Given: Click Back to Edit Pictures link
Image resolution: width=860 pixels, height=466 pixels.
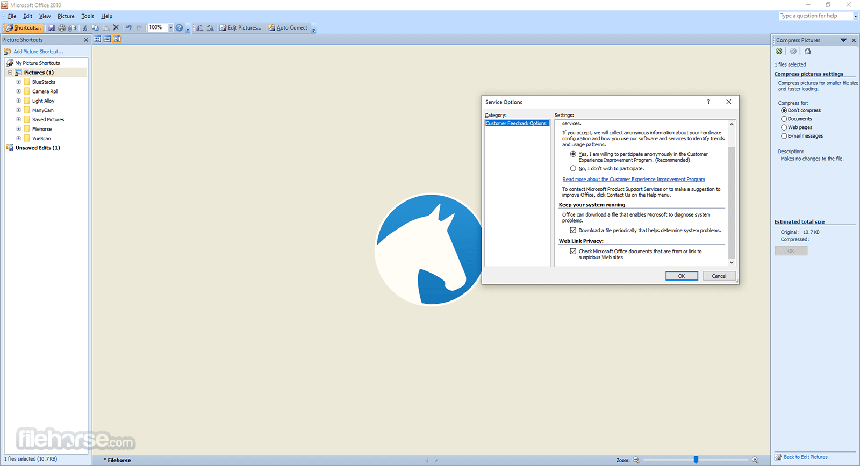Looking at the screenshot, I should [806, 457].
